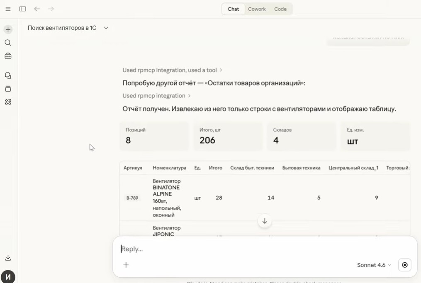Open the toolbox icon in sidebar

pyautogui.click(x=8, y=56)
